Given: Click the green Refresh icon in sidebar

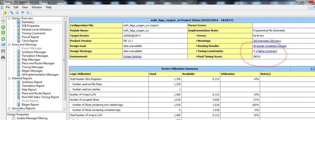Looking at the screenshot, I should coord(3,39).
